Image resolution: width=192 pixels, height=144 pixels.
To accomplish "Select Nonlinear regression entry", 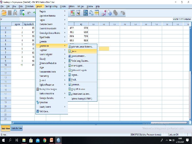I will click(82, 85).
